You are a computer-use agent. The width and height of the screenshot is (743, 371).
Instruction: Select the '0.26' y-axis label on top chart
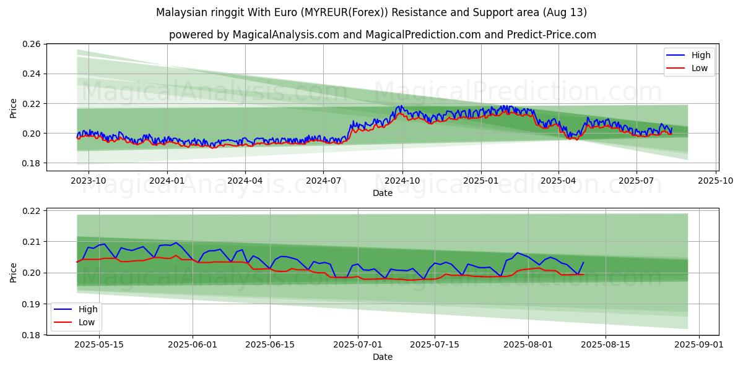(x=32, y=45)
